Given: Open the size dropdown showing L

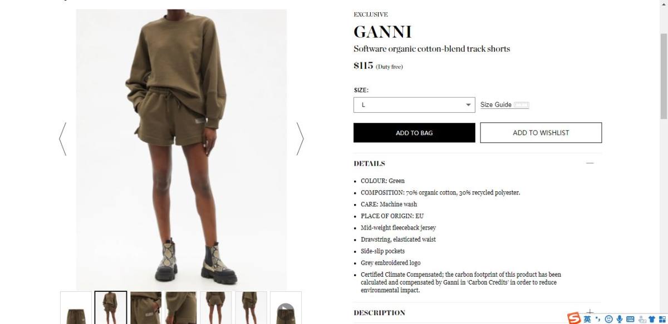Looking at the screenshot, I should 414,104.
